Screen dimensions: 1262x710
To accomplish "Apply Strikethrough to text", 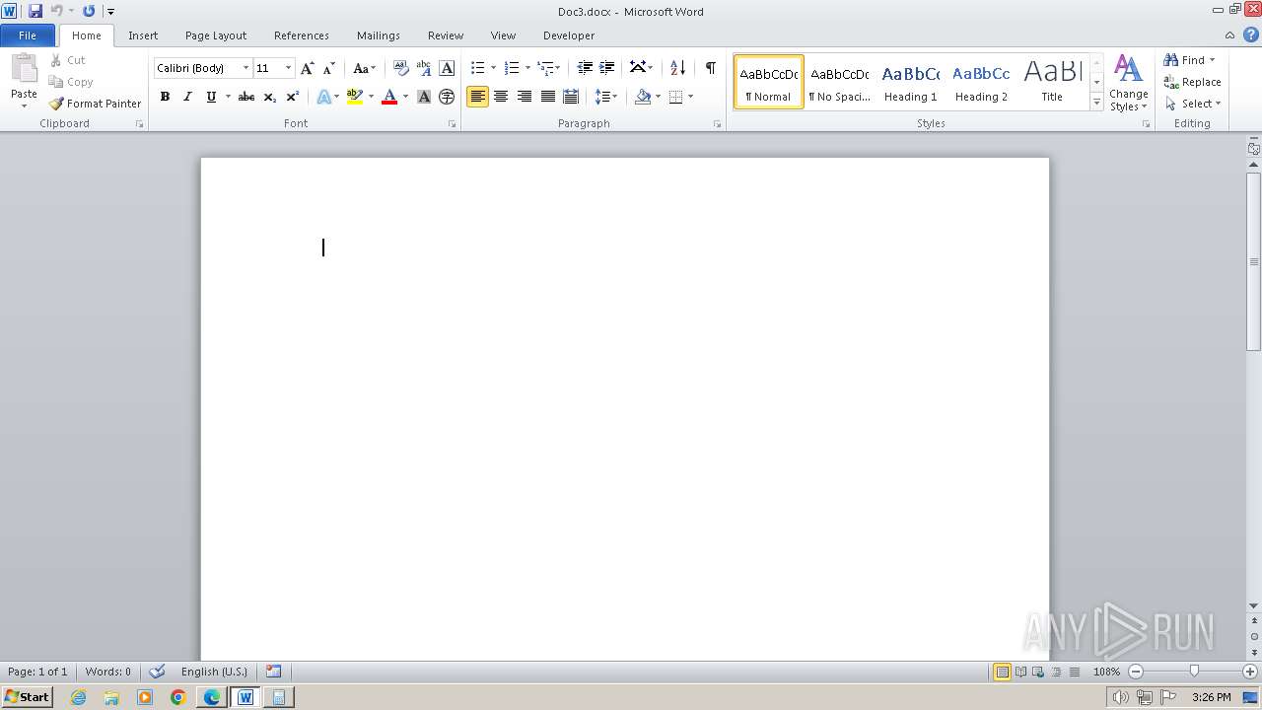I will 246,97.
